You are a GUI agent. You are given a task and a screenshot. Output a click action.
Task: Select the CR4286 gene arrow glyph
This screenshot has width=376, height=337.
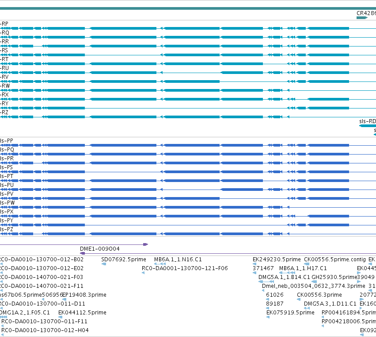(362, 18)
